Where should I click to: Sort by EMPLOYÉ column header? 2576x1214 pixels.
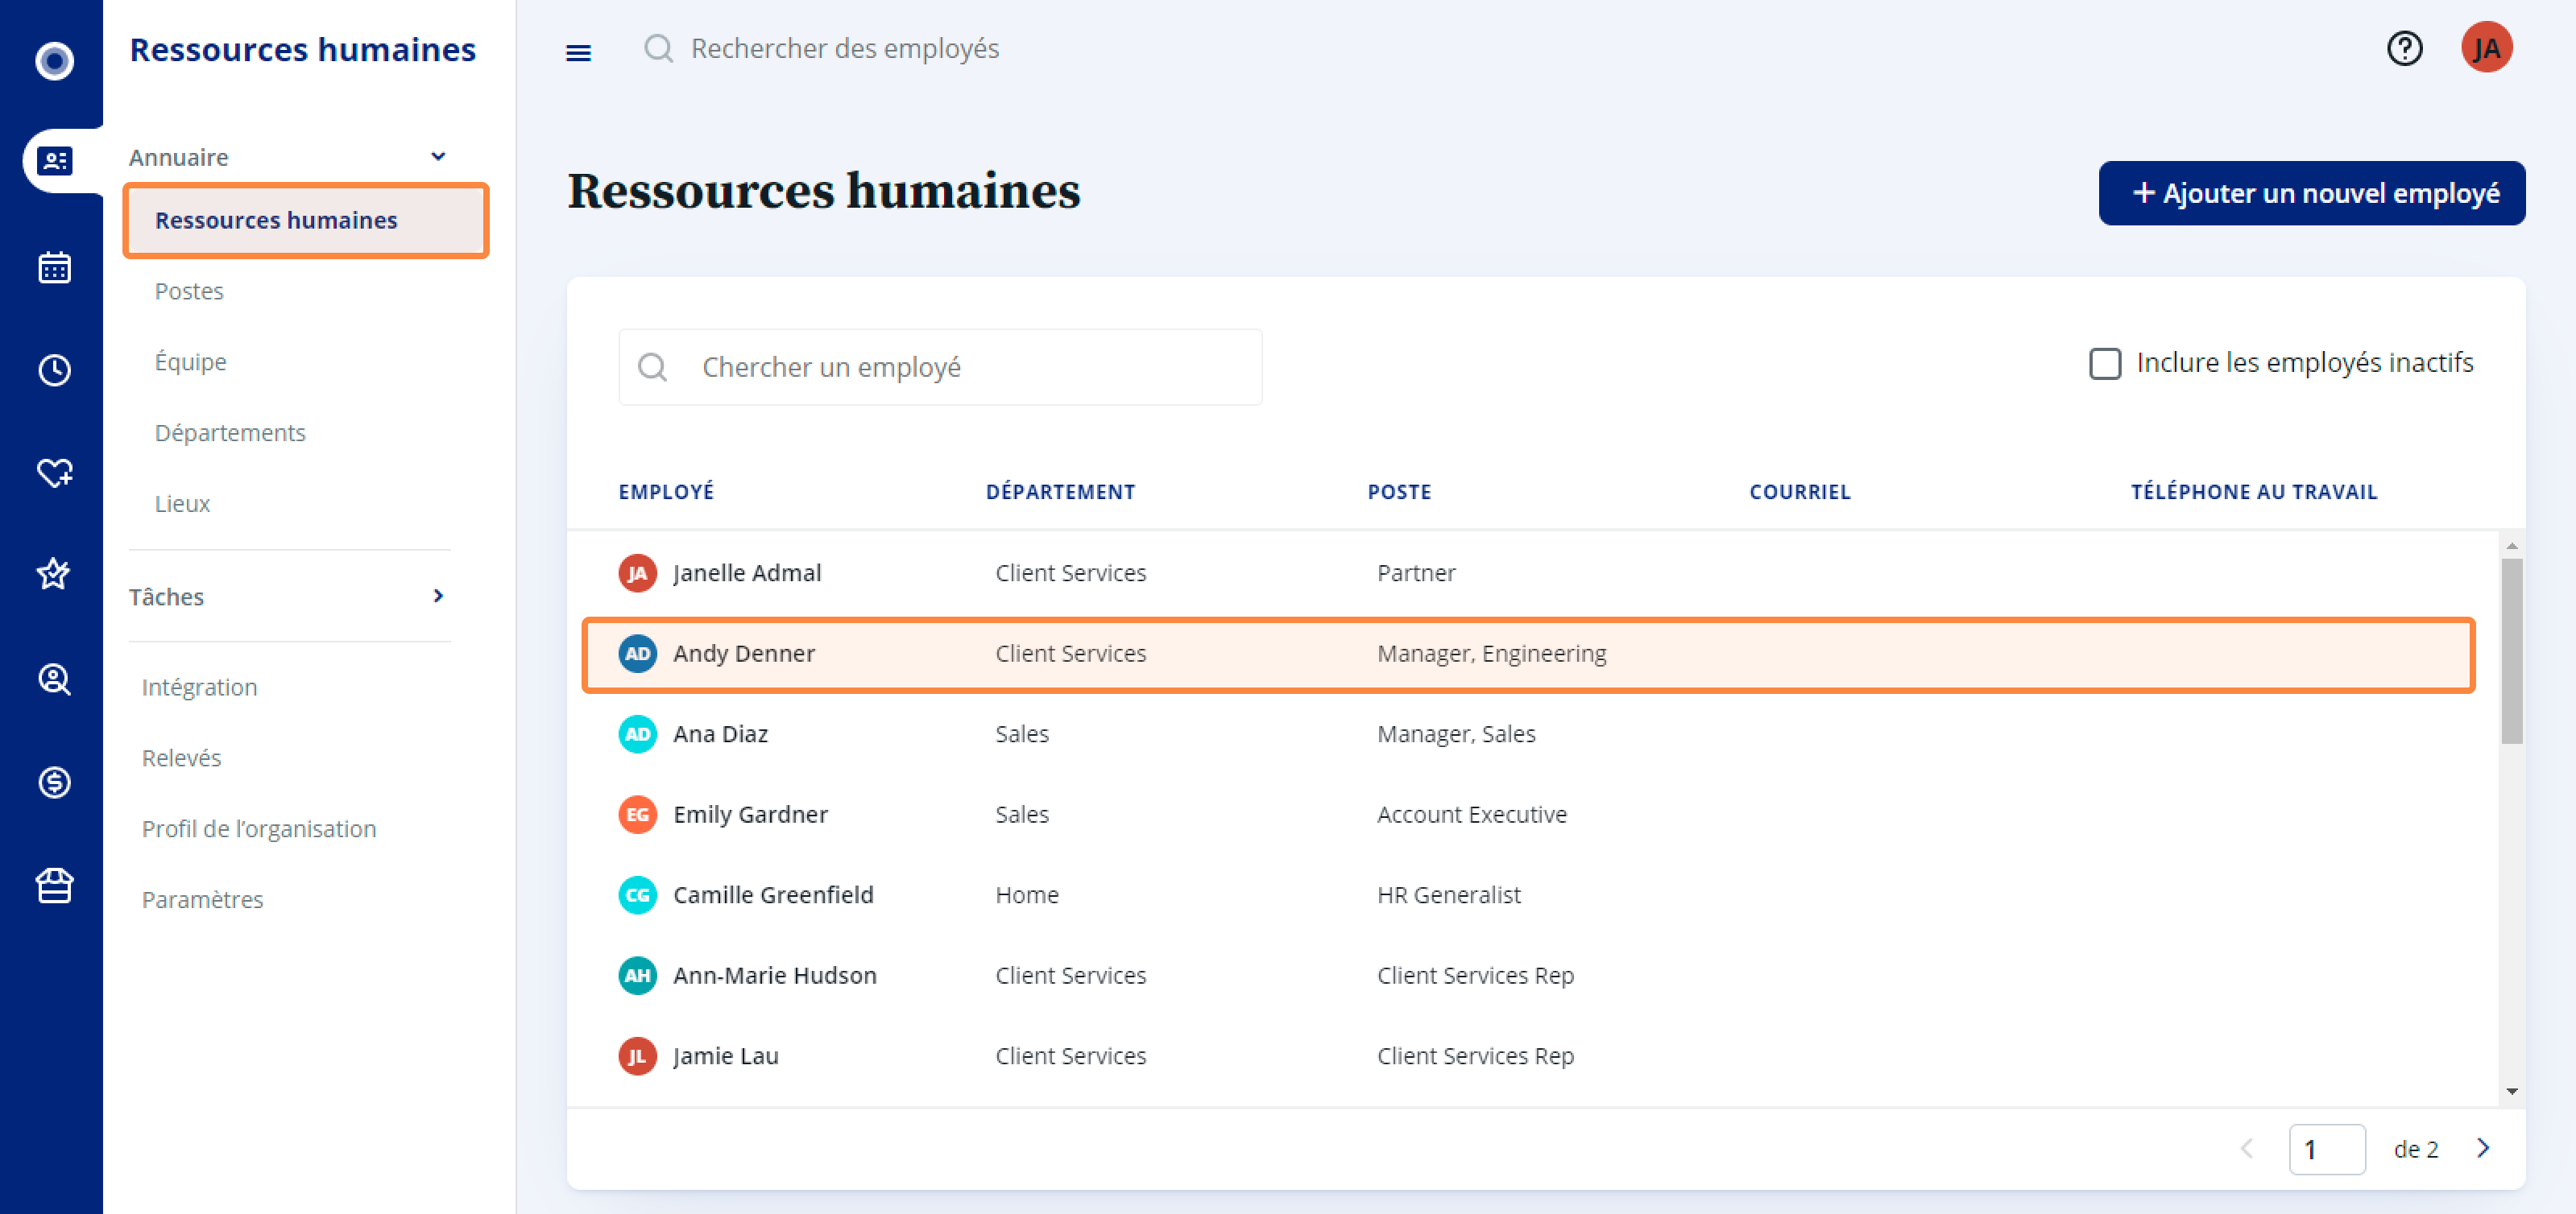tap(666, 492)
